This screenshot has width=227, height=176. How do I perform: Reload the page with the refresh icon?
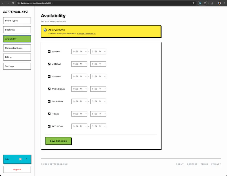13,3
